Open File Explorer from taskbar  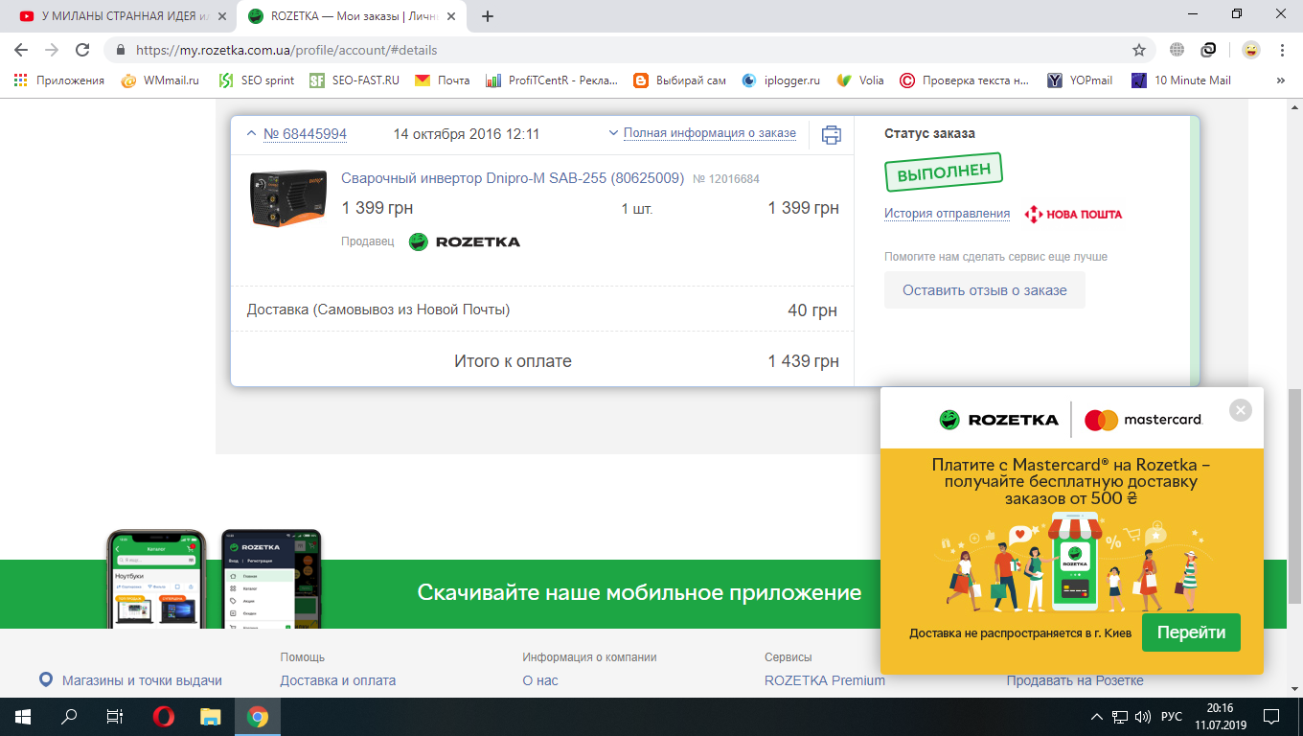[x=210, y=717]
